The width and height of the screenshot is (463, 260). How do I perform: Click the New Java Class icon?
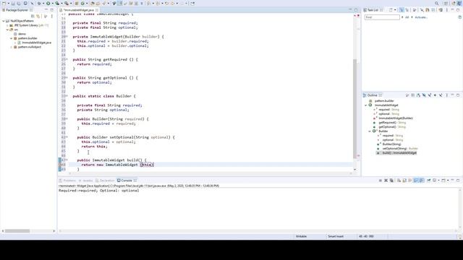[82, 3]
